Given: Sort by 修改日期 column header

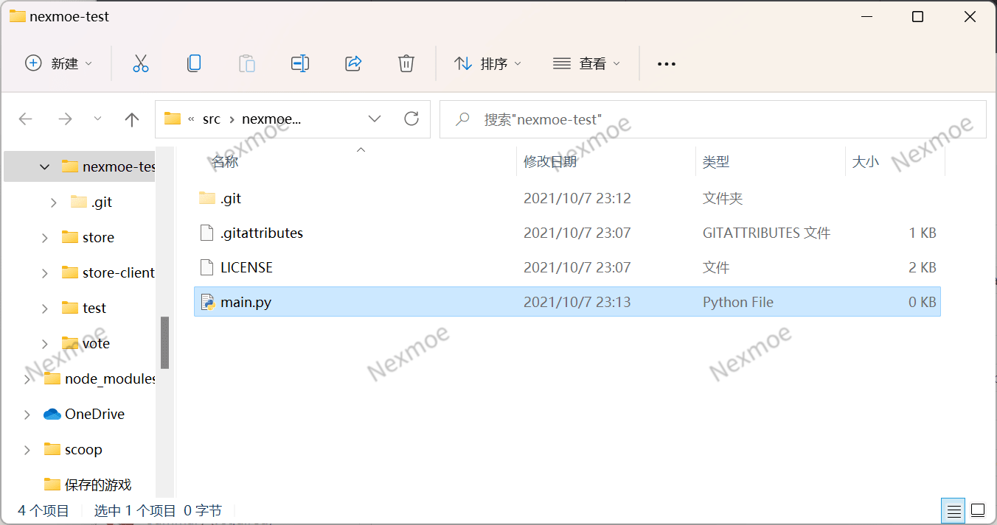Looking at the screenshot, I should click(550, 162).
